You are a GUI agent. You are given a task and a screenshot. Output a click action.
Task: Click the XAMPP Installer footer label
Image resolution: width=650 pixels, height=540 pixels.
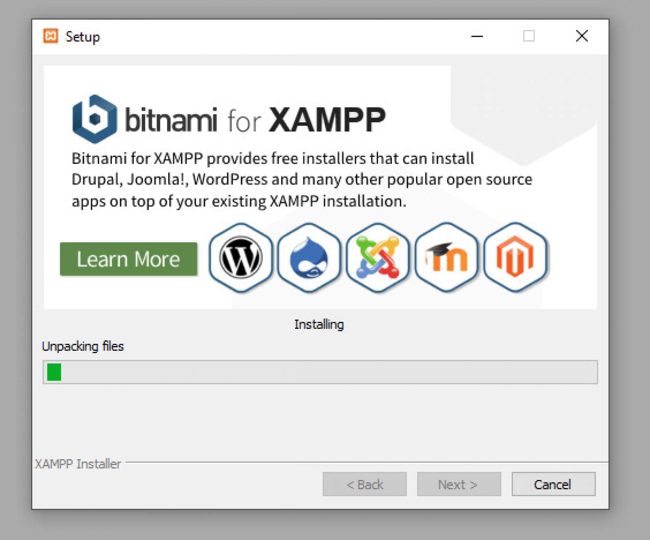[x=78, y=464]
